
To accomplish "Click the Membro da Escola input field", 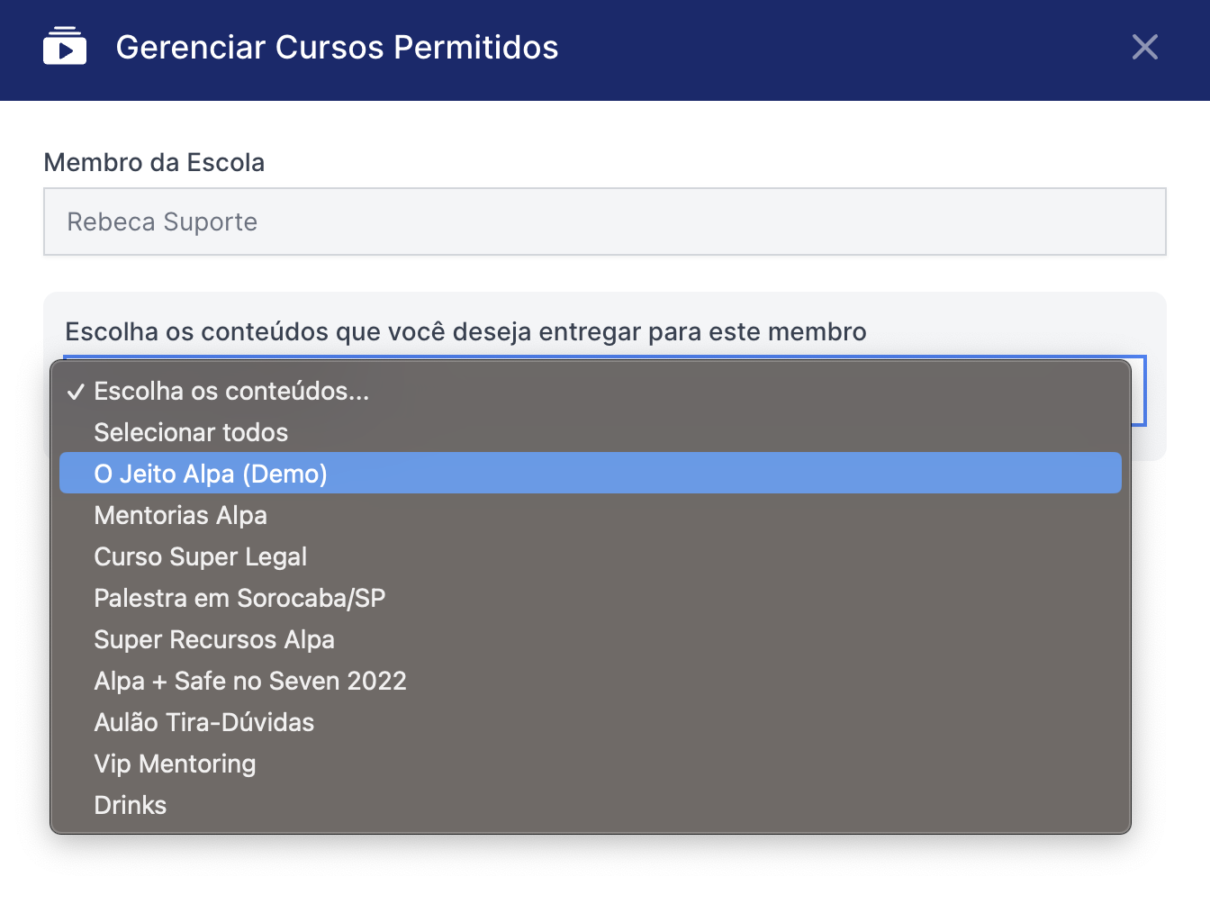I will click(x=604, y=221).
